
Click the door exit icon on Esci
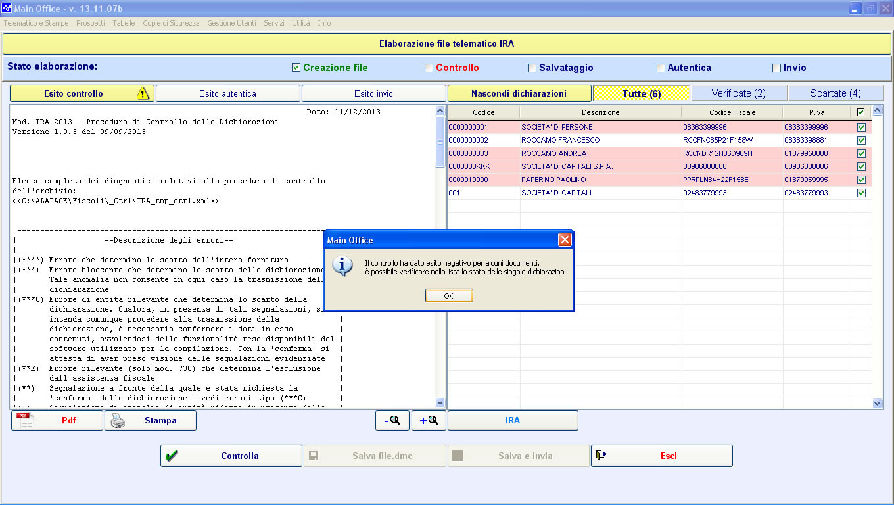click(601, 455)
